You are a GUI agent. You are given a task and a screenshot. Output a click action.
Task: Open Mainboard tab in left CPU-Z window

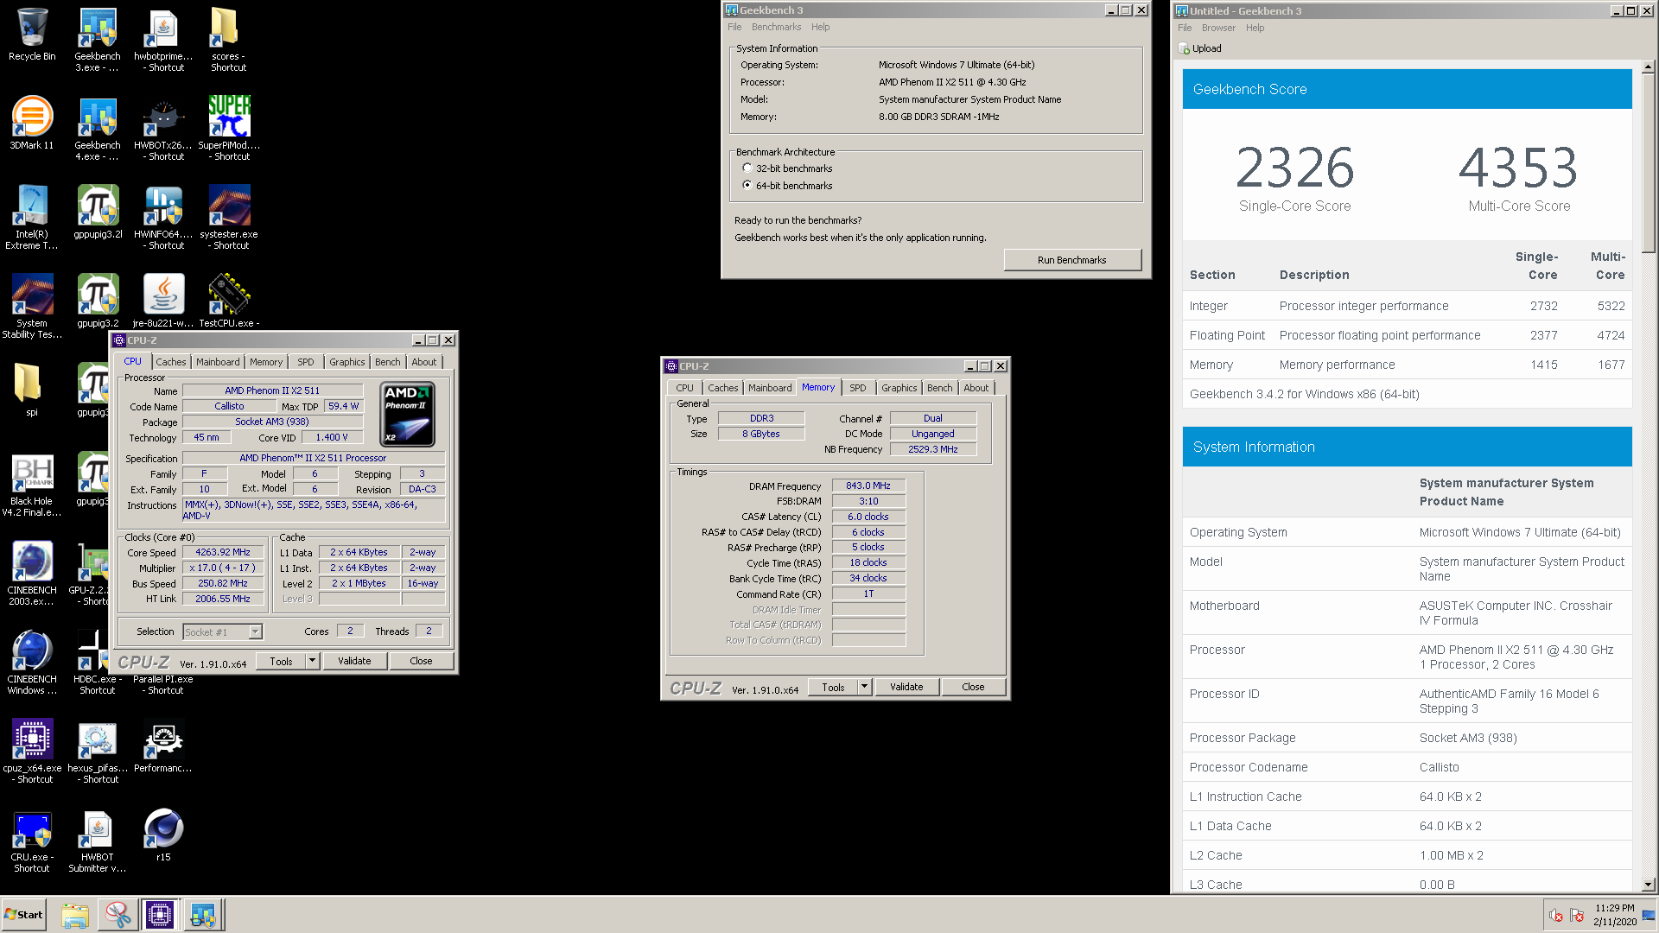pos(218,363)
